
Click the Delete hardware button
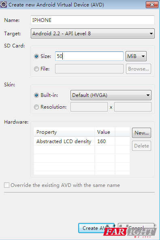(141, 146)
